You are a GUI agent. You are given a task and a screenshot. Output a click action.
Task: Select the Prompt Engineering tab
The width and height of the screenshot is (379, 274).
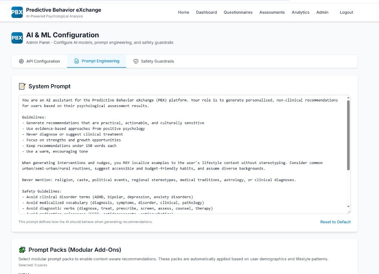pyautogui.click(x=97, y=61)
